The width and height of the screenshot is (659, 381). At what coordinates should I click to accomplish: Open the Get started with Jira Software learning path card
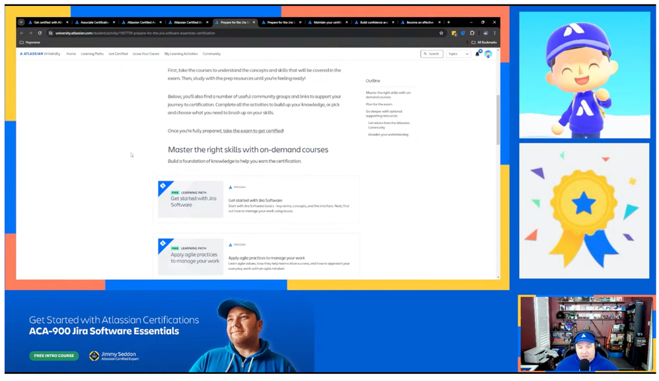258,199
